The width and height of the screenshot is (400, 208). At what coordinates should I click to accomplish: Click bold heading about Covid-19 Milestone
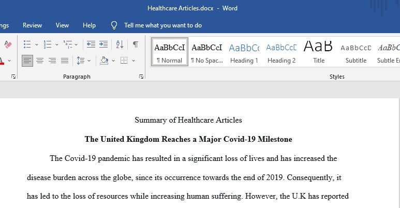tap(188, 139)
